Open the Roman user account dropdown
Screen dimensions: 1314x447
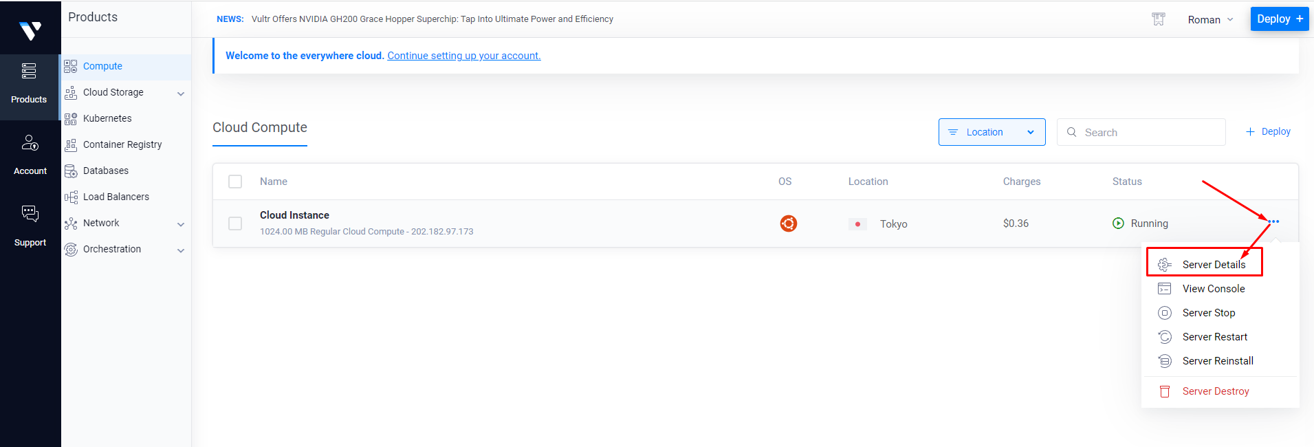click(1210, 20)
